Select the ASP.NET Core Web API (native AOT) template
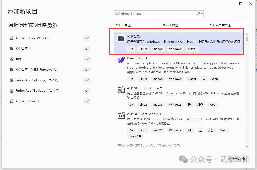The width and height of the screenshot is (257, 170). (x=153, y=145)
